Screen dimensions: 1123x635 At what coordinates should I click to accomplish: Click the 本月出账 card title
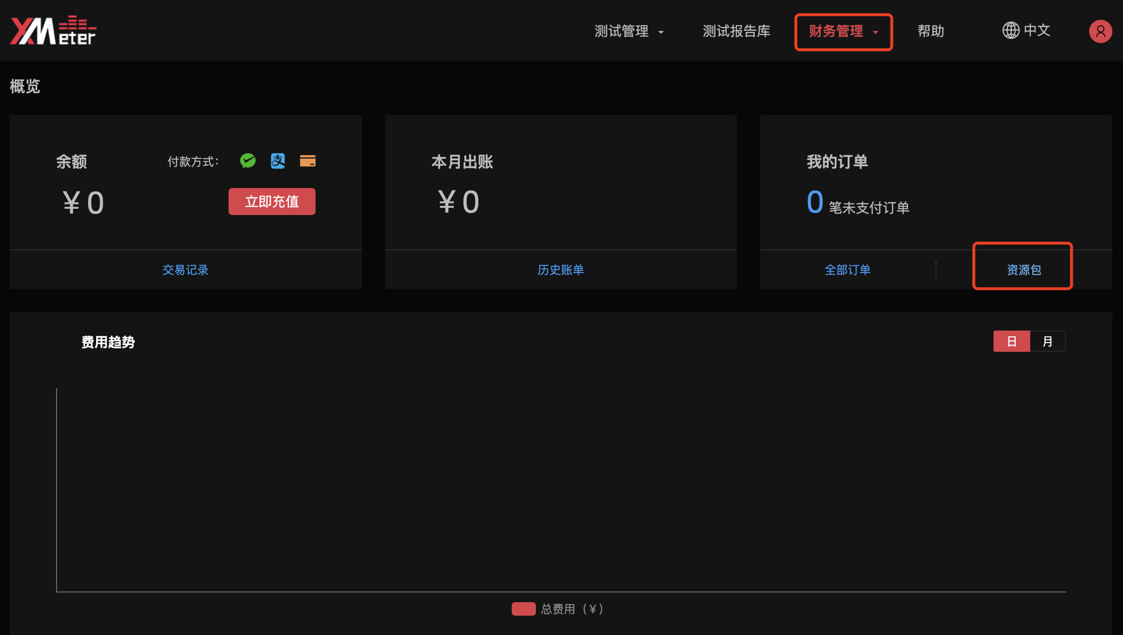point(462,161)
